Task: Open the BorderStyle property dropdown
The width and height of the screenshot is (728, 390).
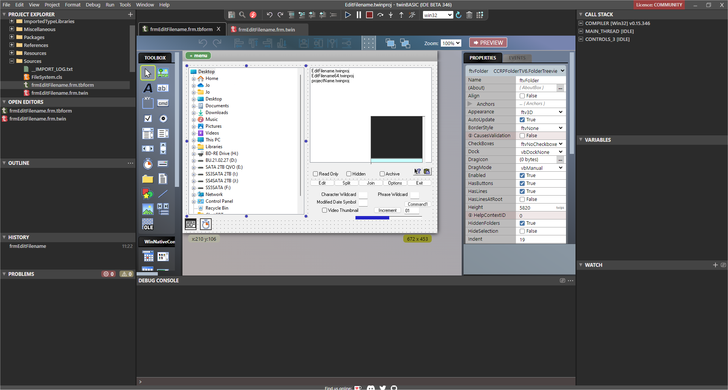Action: pyautogui.click(x=560, y=128)
